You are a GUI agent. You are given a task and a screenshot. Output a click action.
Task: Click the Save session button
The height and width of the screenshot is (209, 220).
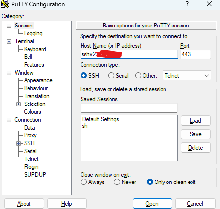pos(195,134)
